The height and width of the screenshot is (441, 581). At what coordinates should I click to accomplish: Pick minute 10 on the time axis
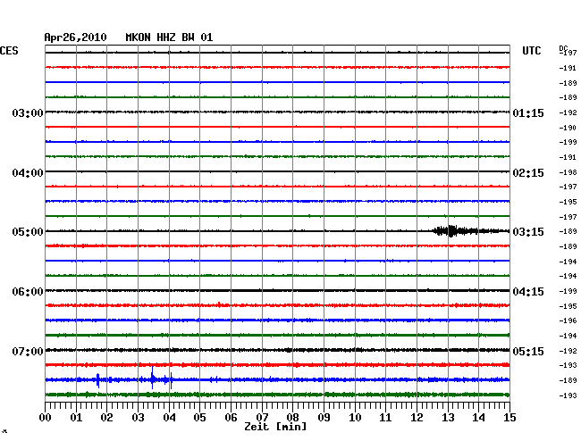coord(355,418)
